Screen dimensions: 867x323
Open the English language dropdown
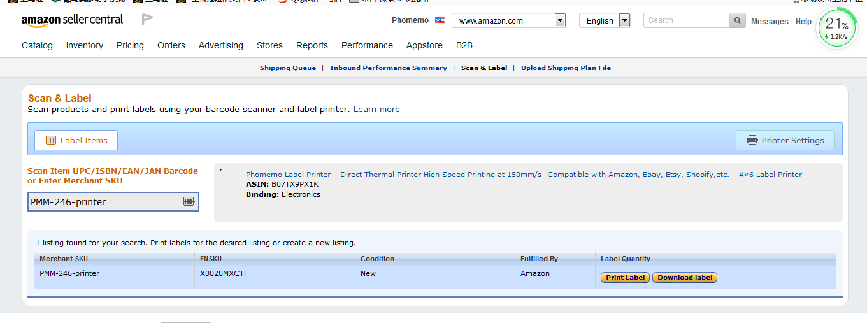[x=605, y=20]
